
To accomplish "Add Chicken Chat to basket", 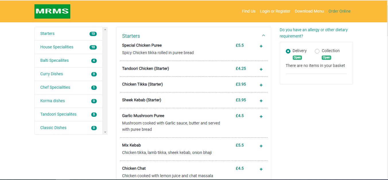I will click(261, 169).
